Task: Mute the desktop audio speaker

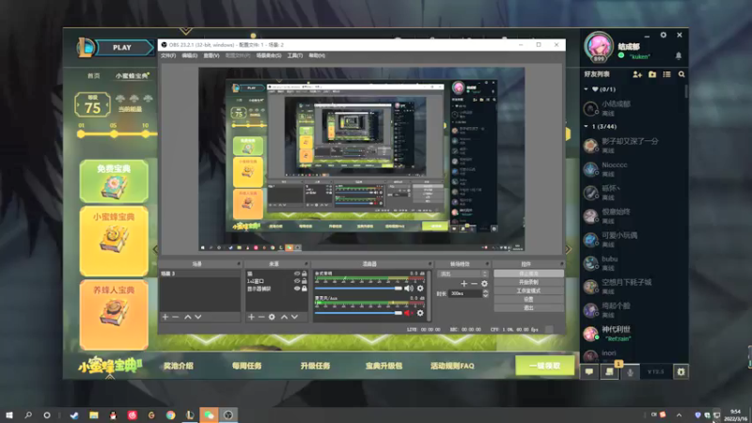Action: tap(409, 289)
